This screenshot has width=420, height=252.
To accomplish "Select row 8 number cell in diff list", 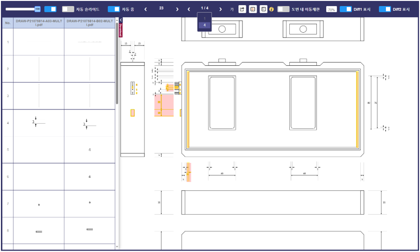I will 8,231.
